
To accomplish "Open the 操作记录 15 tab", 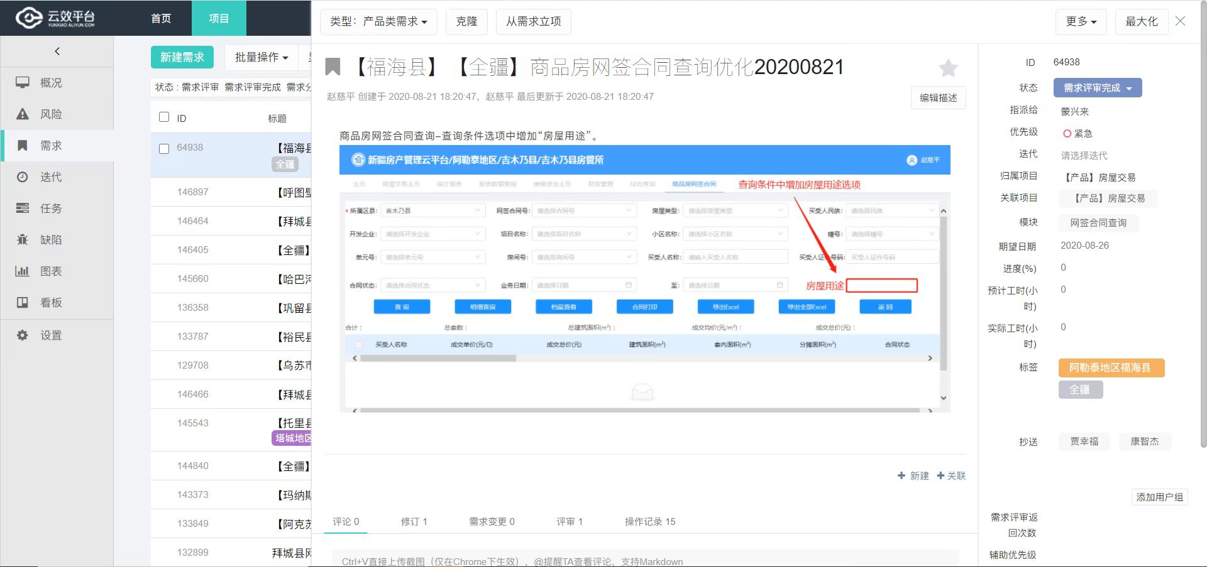I will [650, 522].
